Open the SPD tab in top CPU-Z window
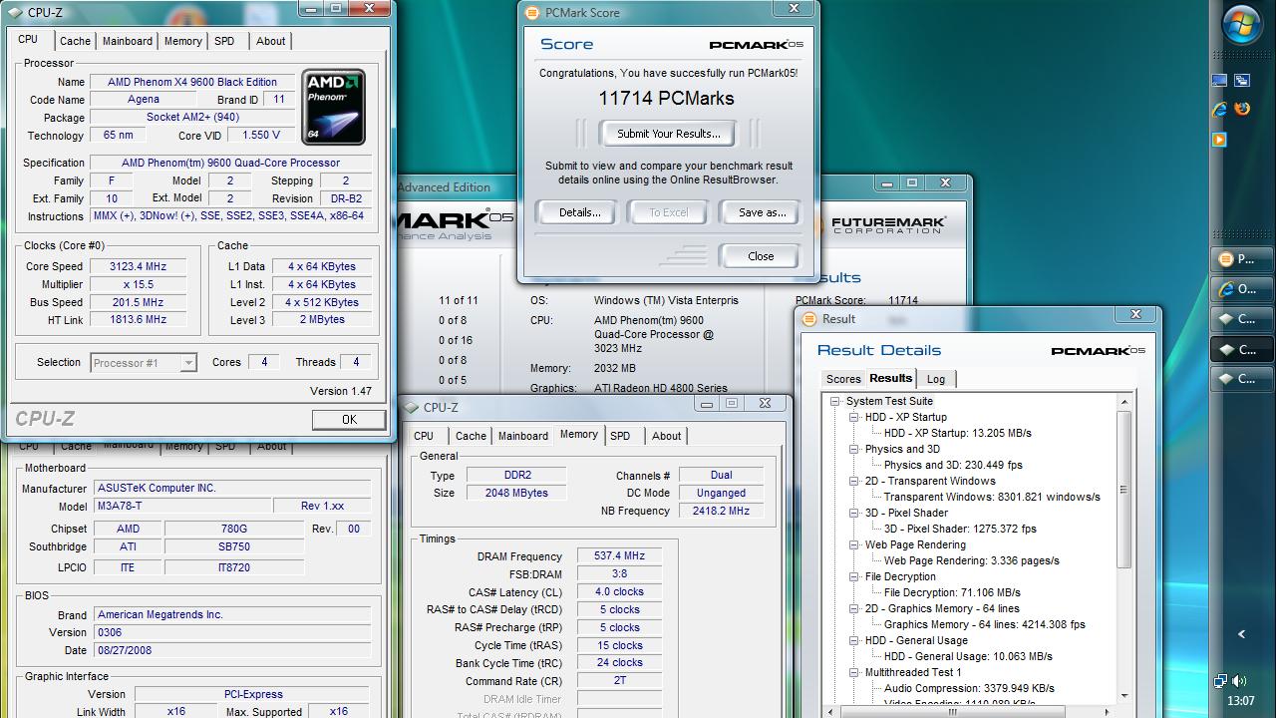1276x718 pixels. (x=224, y=41)
